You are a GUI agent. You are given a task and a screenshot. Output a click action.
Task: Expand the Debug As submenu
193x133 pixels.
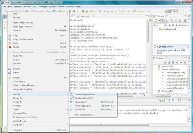coord(67,98)
